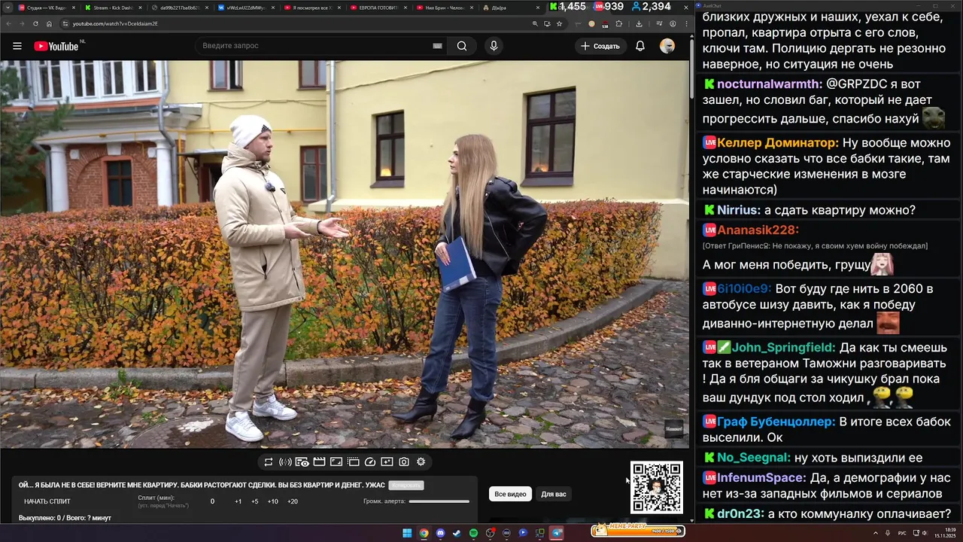Open Steam from the taskbar

(457, 533)
